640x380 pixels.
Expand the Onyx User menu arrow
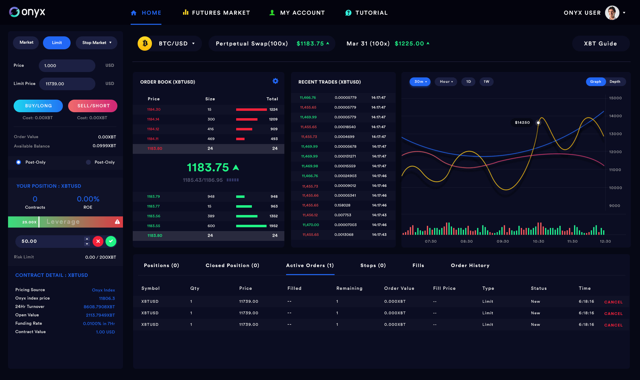[624, 13]
